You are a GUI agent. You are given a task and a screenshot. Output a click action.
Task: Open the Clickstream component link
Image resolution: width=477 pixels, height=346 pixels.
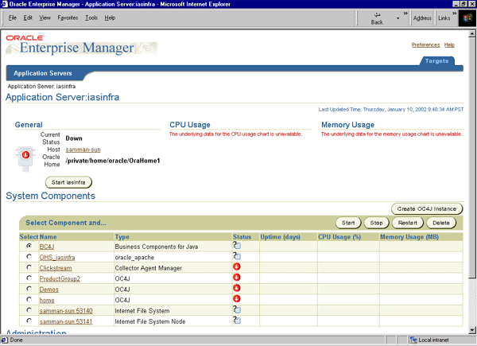pyautogui.click(x=56, y=268)
